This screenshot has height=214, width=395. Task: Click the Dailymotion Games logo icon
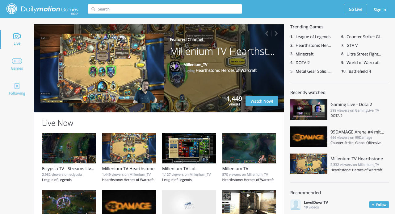pyautogui.click(x=12, y=9)
